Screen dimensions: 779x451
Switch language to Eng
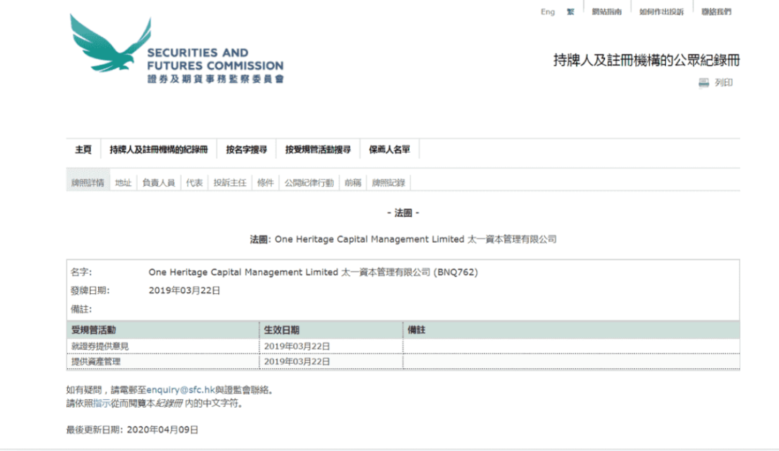(547, 12)
